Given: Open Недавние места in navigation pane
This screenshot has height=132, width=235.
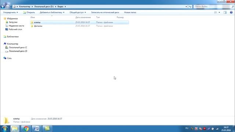Looking at the screenshot, I should (16, 26).
